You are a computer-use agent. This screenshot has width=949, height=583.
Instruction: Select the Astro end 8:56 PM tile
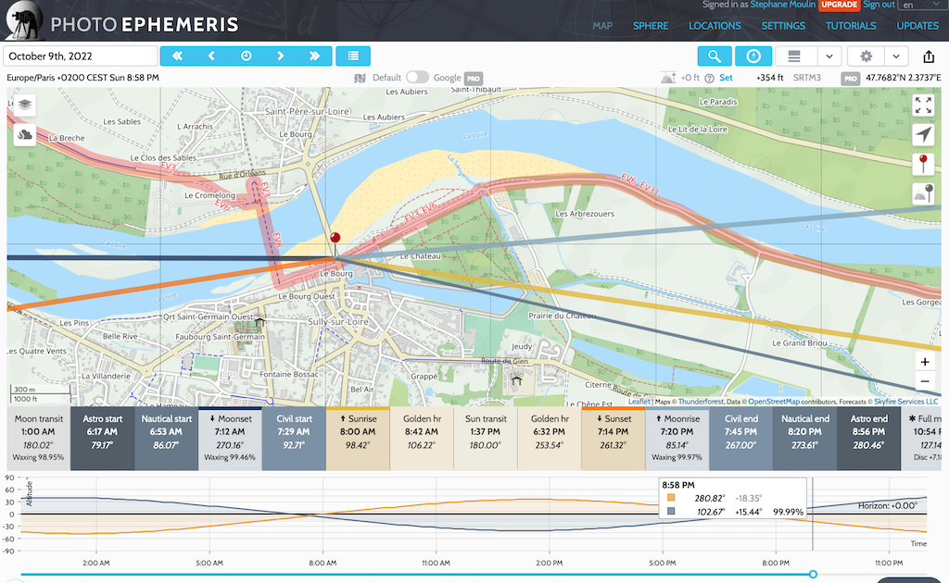click(868, 439)
